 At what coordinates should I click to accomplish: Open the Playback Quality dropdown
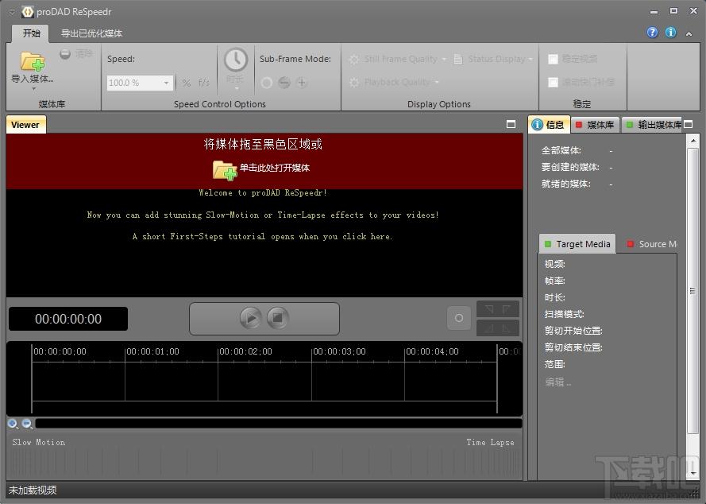pos(394,82)
